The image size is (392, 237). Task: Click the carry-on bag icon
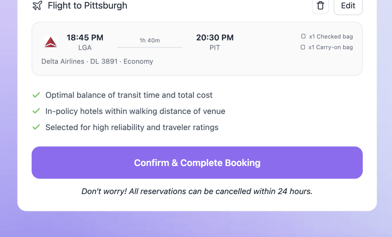coord(303,47)
